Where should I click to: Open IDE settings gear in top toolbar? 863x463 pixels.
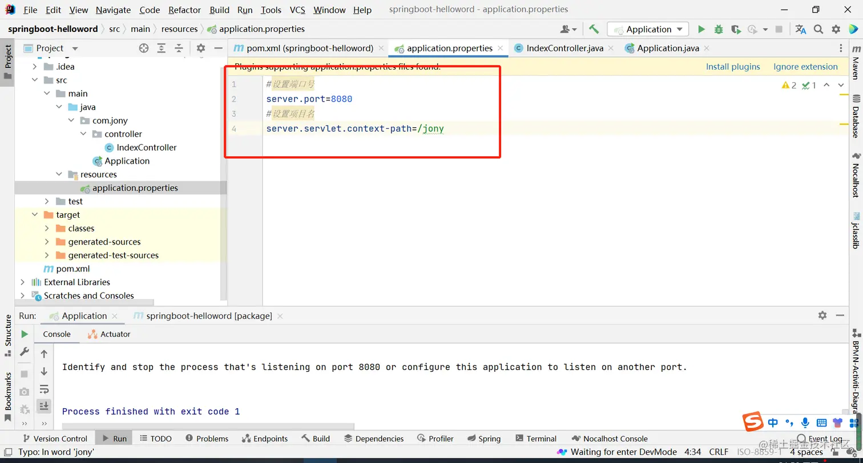tap(836, 29)
